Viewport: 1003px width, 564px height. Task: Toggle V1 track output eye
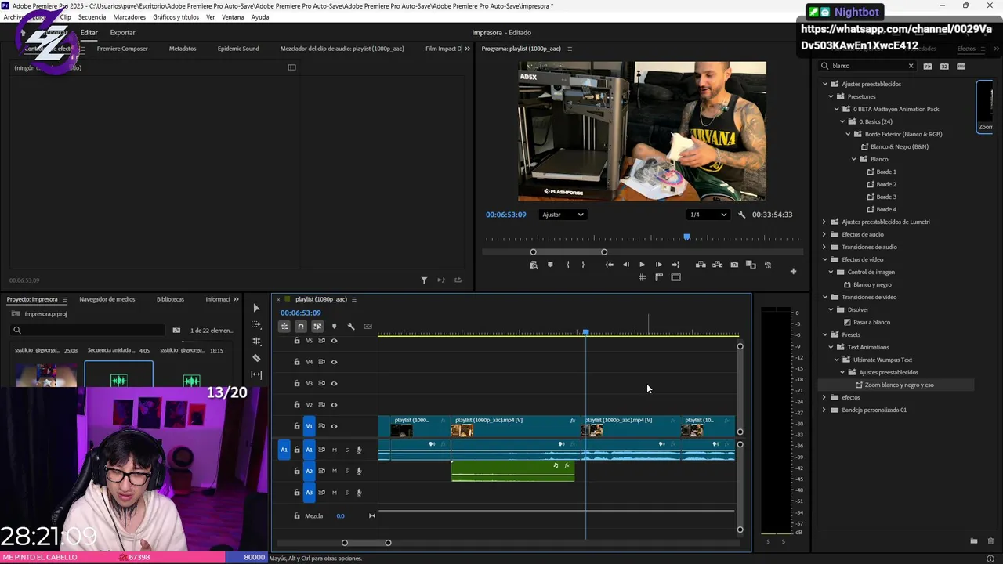click(x=334, y=426)
